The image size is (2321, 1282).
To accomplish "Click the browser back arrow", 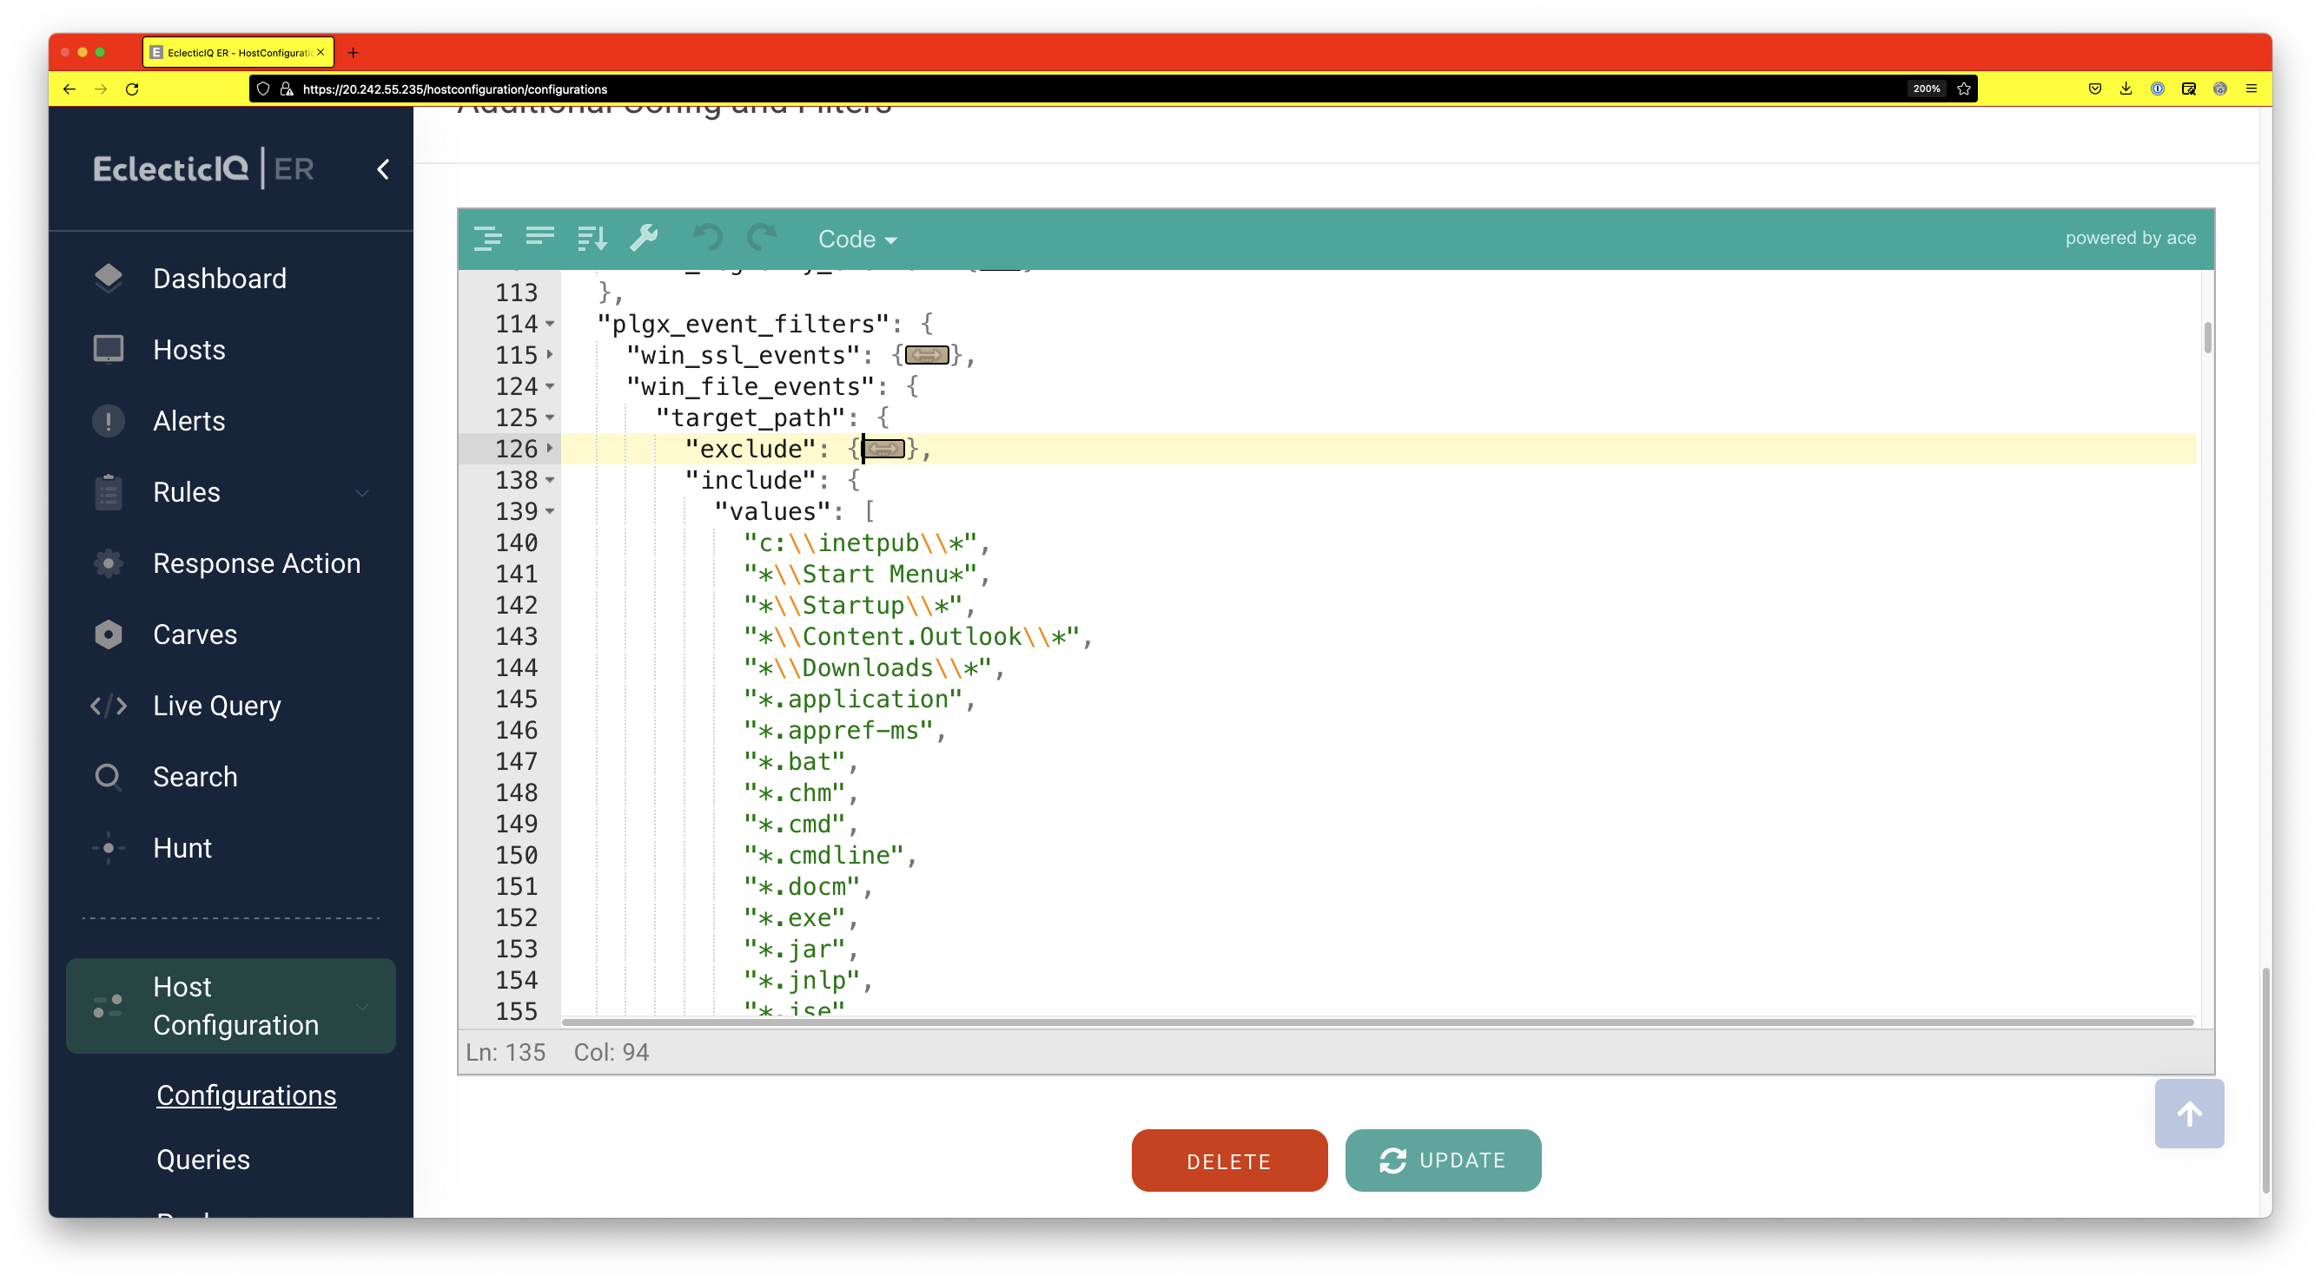I will point(69,89).
